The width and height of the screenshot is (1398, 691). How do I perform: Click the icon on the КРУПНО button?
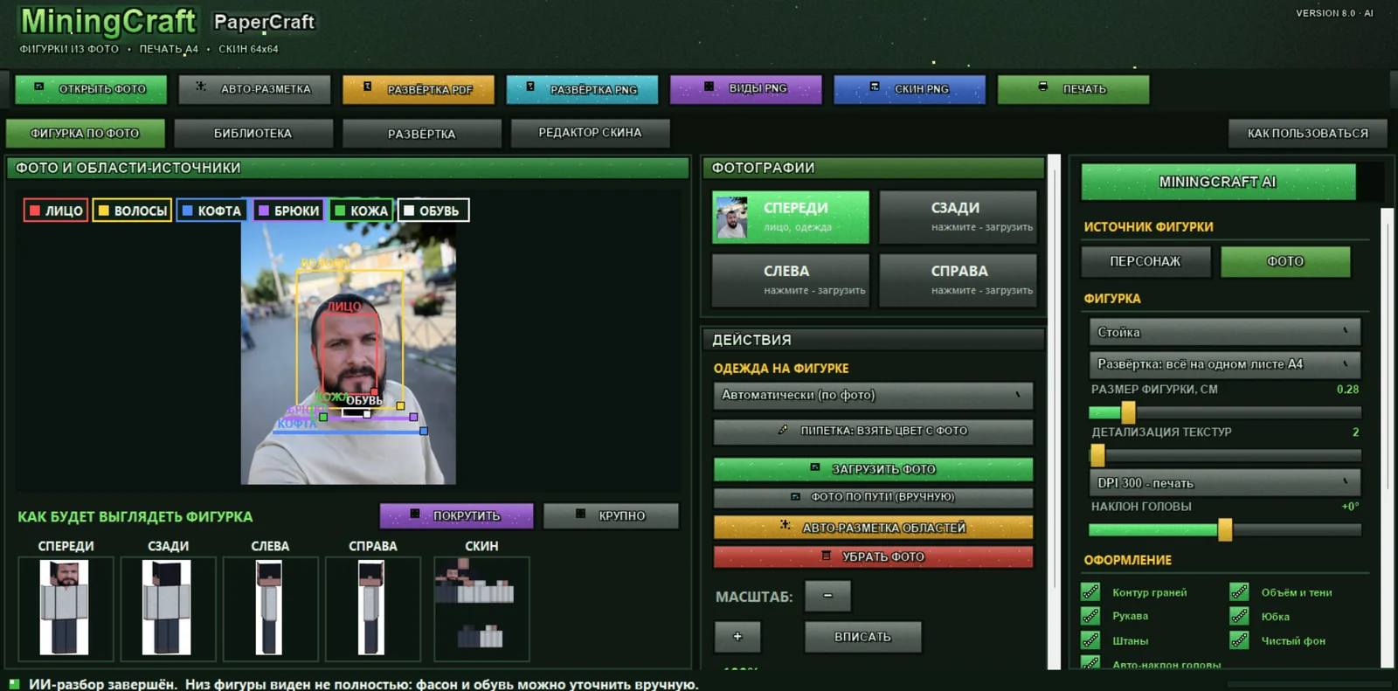pos(580,515)
